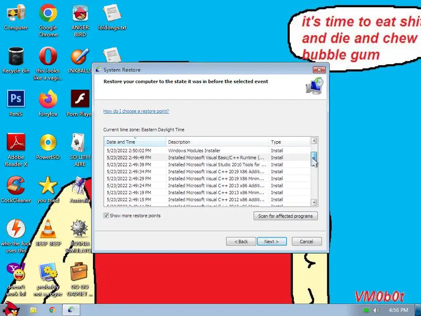This screenshot has height=316, width=421.
Task: Select the Visual C++ 2019 X86 Minim... row
Action: click(207, 179)
